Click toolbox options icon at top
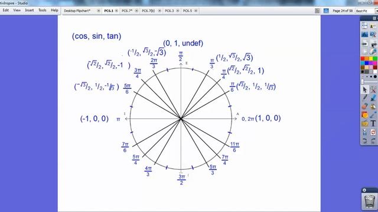The image size is (378, 212). click(374, 18)
